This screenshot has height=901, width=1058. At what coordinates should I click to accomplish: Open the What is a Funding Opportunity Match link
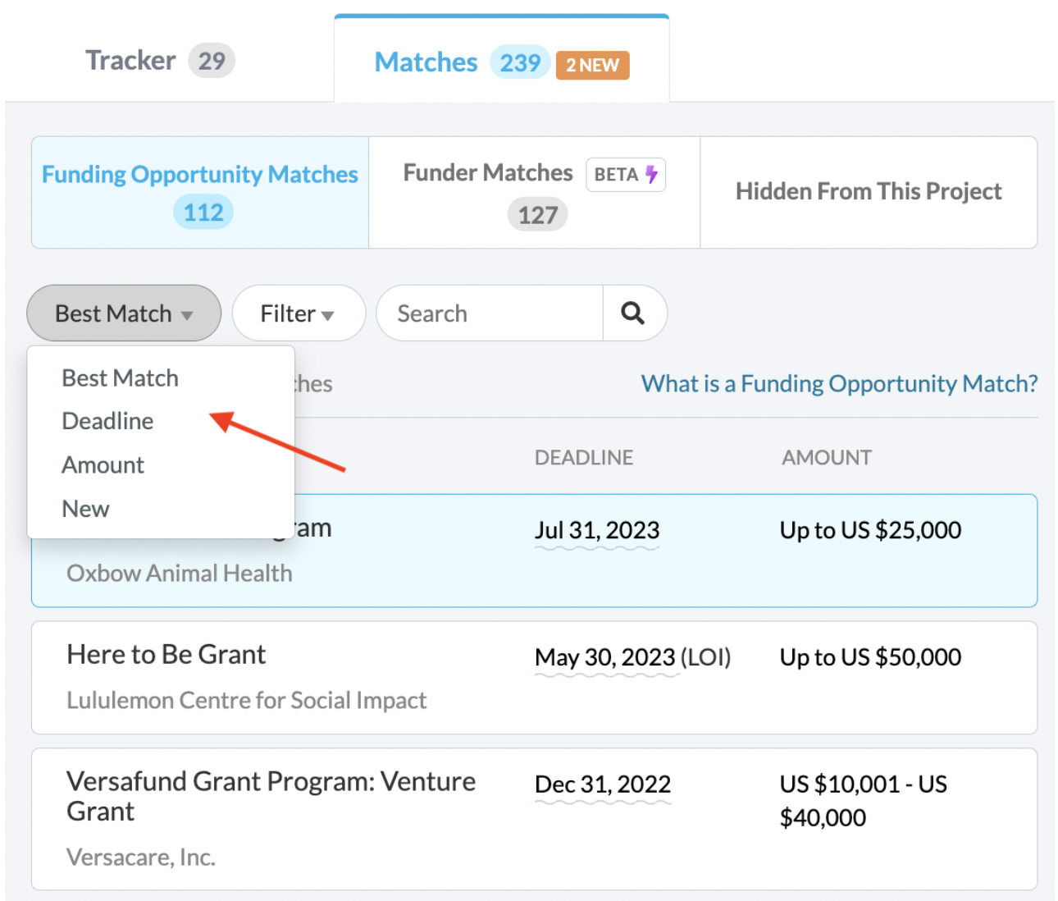tap(839, 383)
